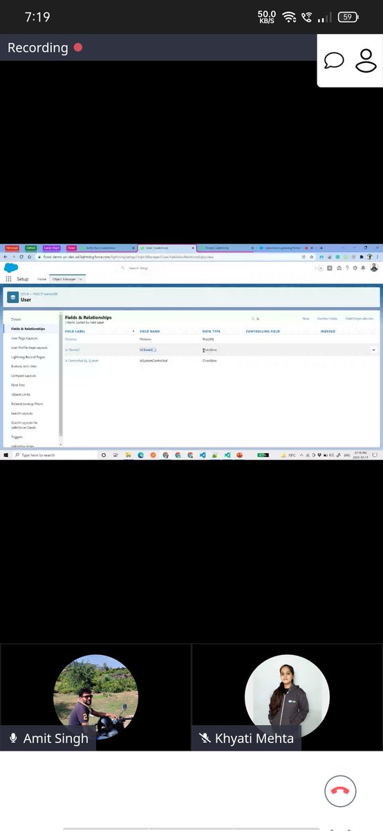This screenshot has width=383, height=831.
Task: Open Visual Studio Code from taskbar
Action: tap(203, 455)
